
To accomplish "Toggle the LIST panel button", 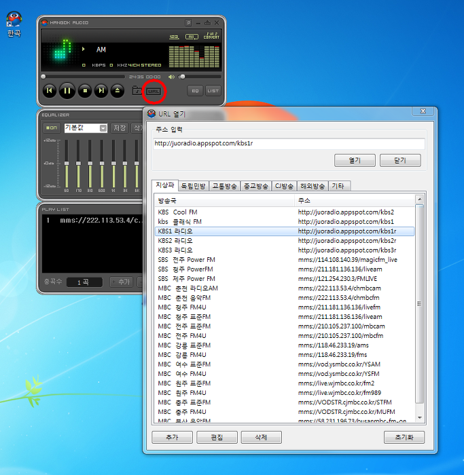I will [213, 91].
